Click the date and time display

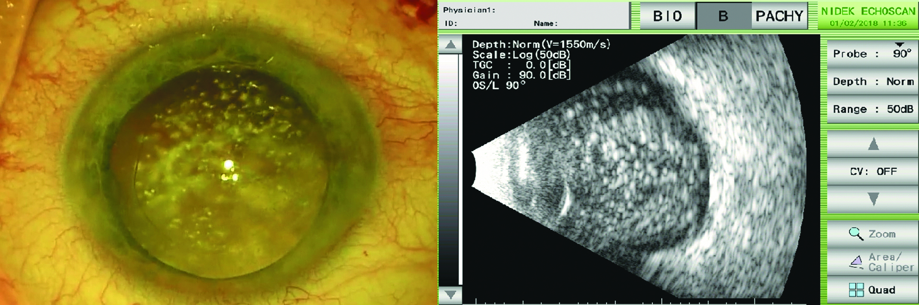click(868, 23)
